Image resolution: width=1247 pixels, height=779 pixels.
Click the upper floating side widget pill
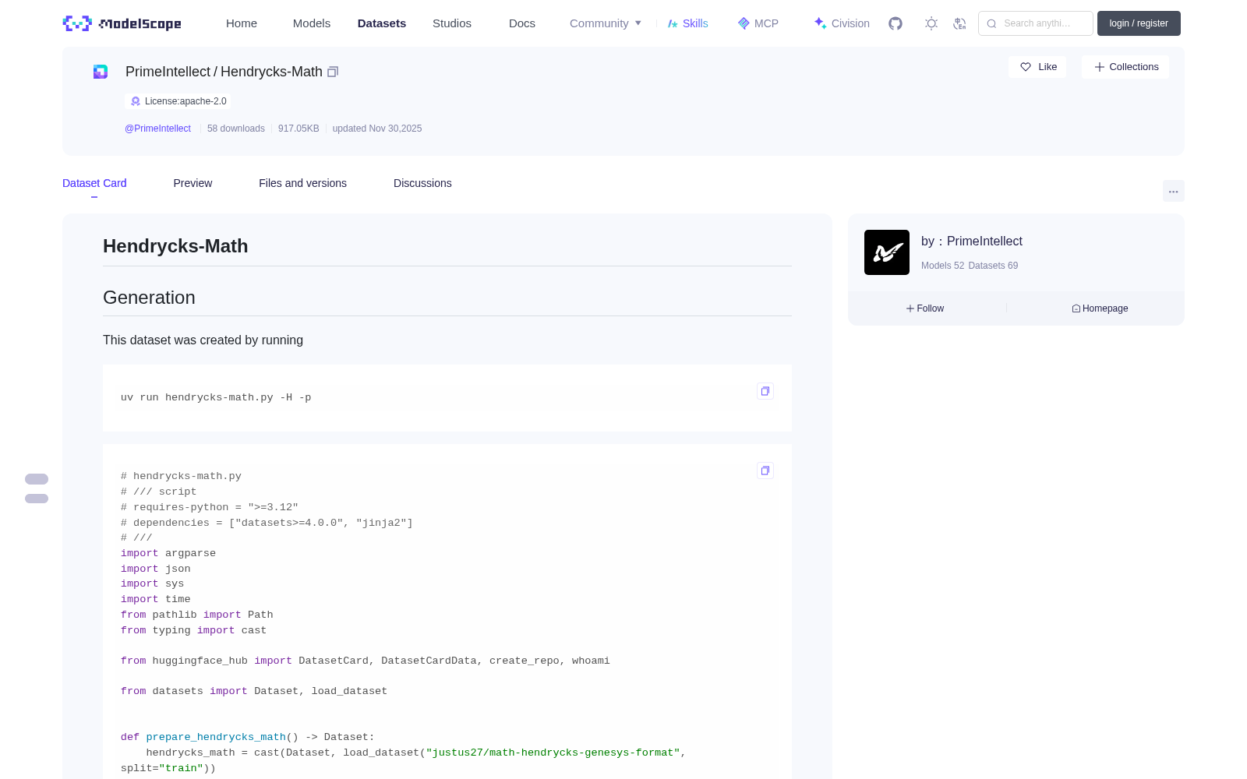37,479
